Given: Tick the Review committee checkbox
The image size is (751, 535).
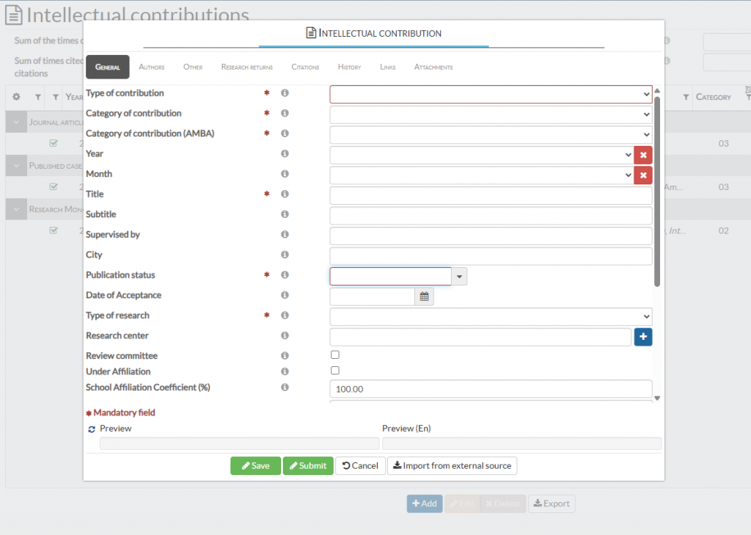Looking at the screenshot, I should pos(335,355).
